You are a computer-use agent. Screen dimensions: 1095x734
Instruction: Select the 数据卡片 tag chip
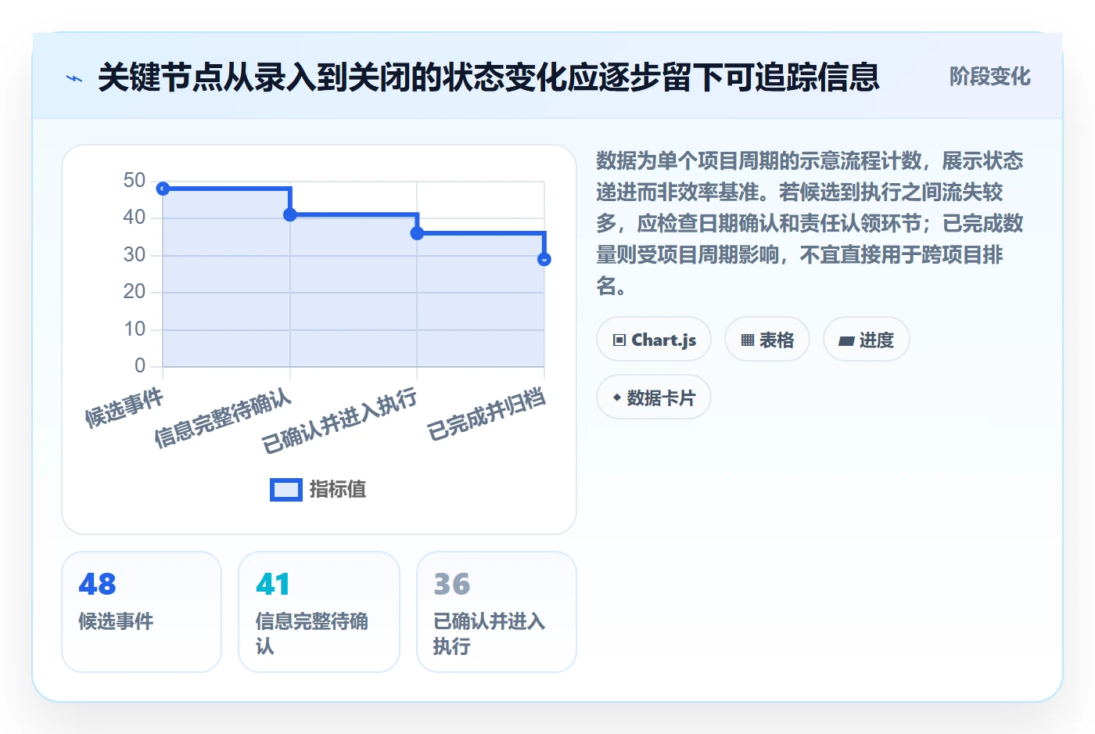point(654,398)
